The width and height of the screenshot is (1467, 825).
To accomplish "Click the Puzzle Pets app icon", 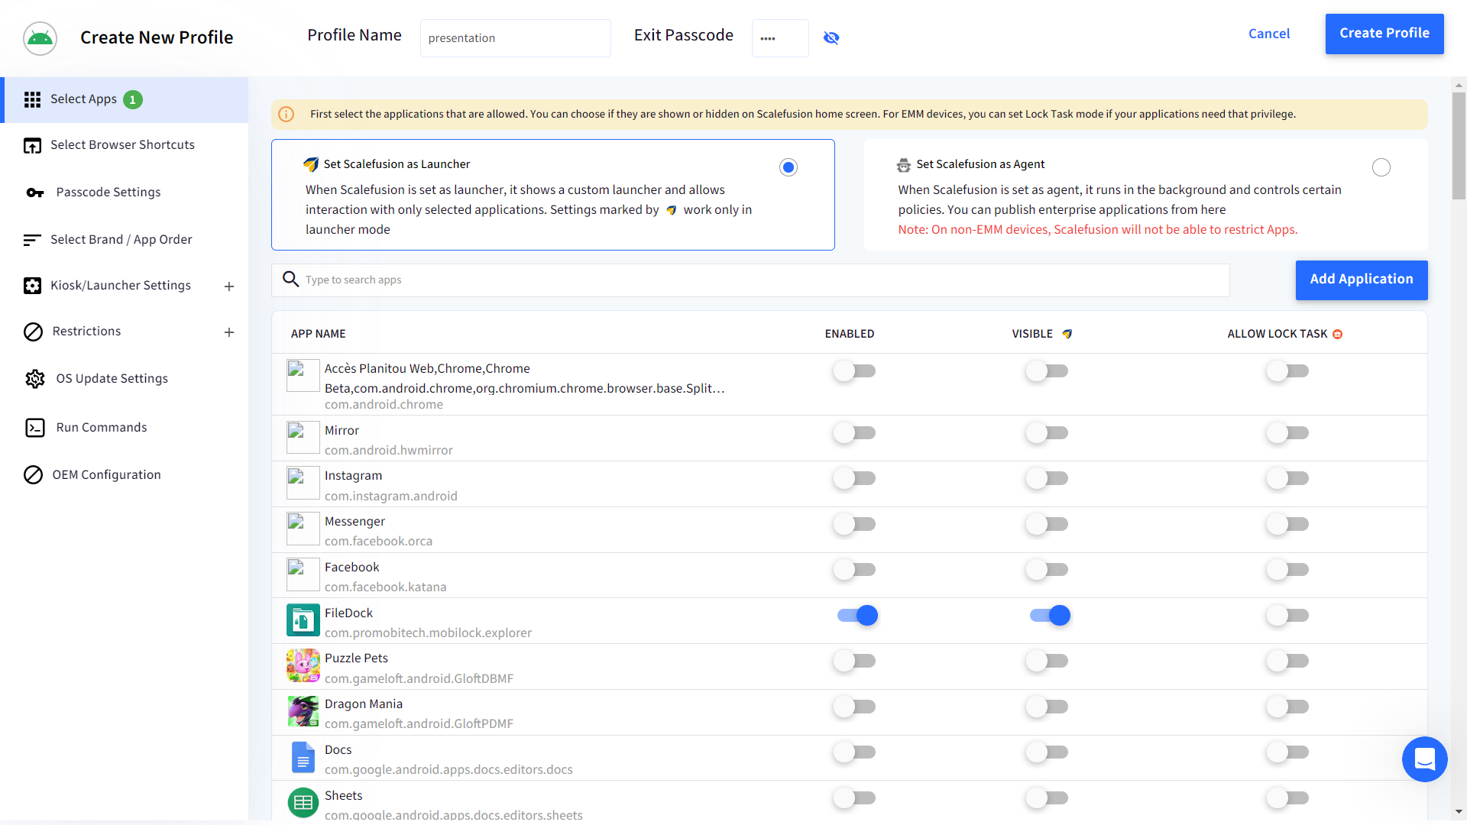I will 303,666.
